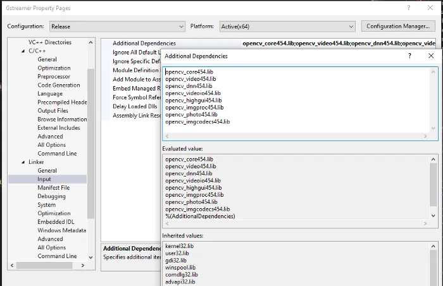Select Output Files in the tree
The image size is (443, 286).
(53, 111)
